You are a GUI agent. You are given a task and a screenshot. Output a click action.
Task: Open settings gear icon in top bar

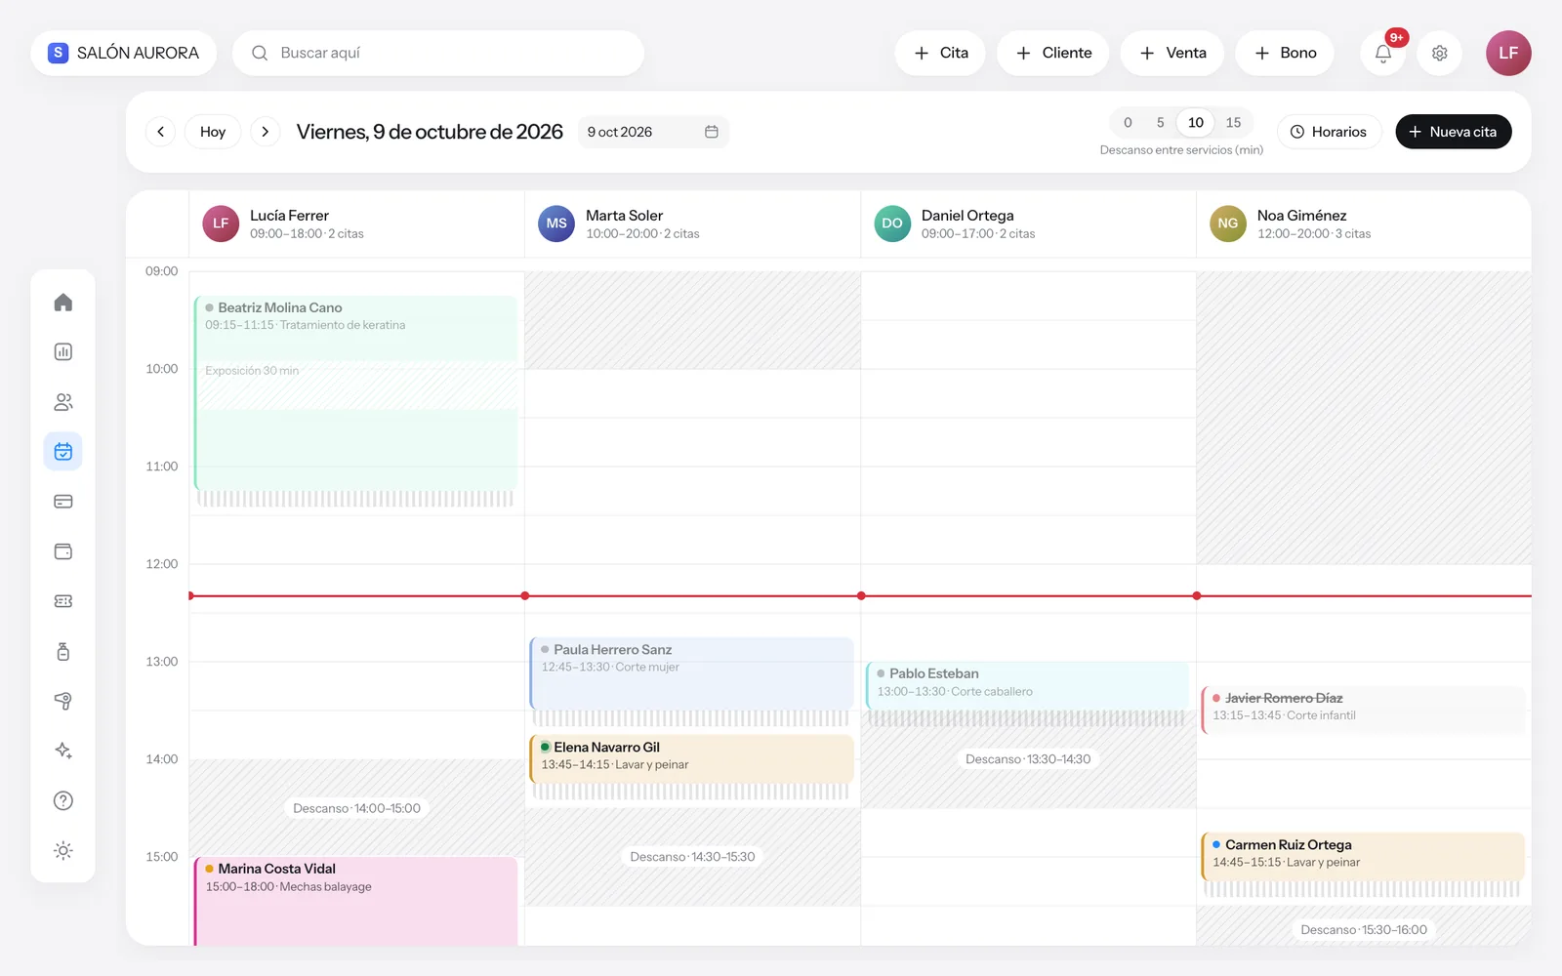coord(1440,53)
